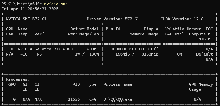Image resolution: width=220 pixels, height=106 pixels.
Task: Click the Driver Version: 572.61 text
Action: (113, 19)
